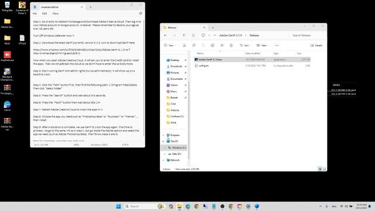Viewport: 375px width, 211px height.
Task: Open Music in the Explorer sidebar
Action: [173, 91]
